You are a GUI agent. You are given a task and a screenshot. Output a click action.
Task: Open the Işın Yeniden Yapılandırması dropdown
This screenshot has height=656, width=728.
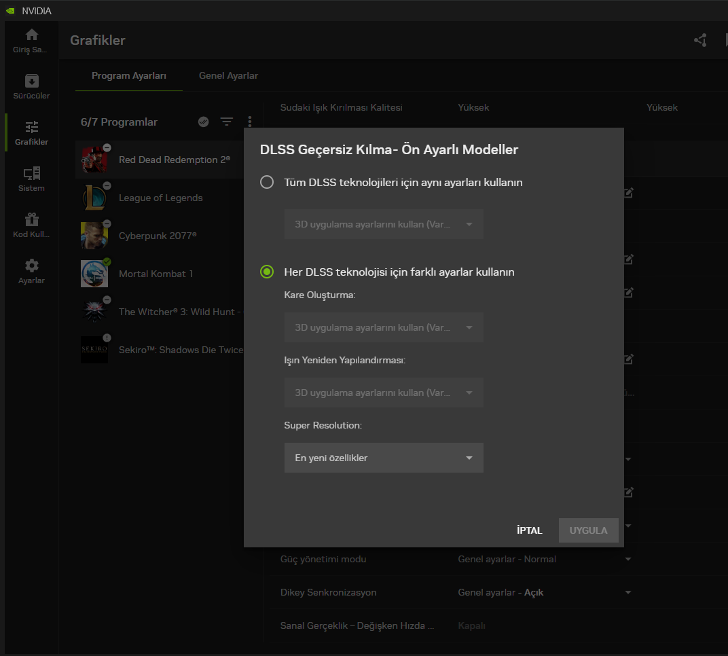tap(384, 393)
